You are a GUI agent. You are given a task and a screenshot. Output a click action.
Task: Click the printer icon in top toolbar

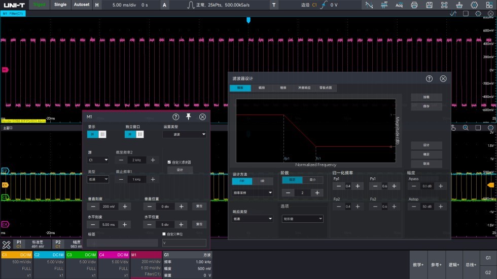pyautogui.click(x=414, y=5)
